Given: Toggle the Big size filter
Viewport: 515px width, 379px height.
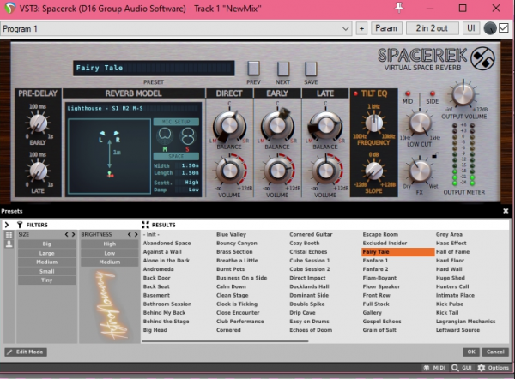Looking at the screenshot, I should click(46, 244).
